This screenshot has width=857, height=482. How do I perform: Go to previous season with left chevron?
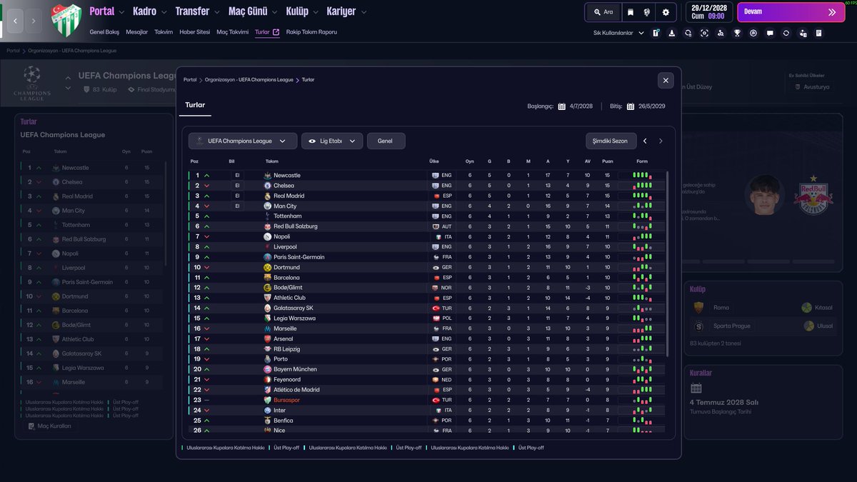[646, 141]
